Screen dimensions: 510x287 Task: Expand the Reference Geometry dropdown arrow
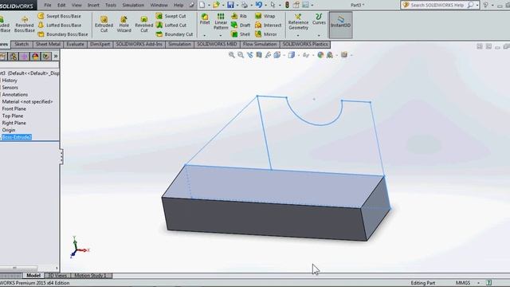pos(298,35)
